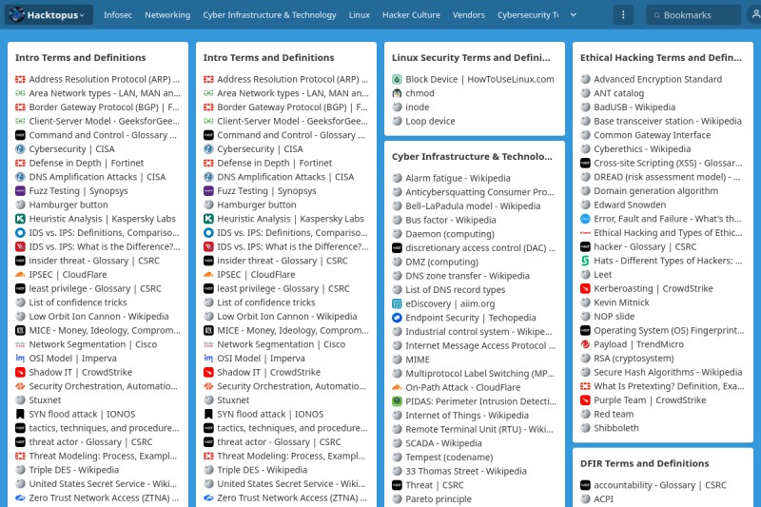
Task: Click the NIST icon beside accountability - Glossary
Action: click(585, 485)
